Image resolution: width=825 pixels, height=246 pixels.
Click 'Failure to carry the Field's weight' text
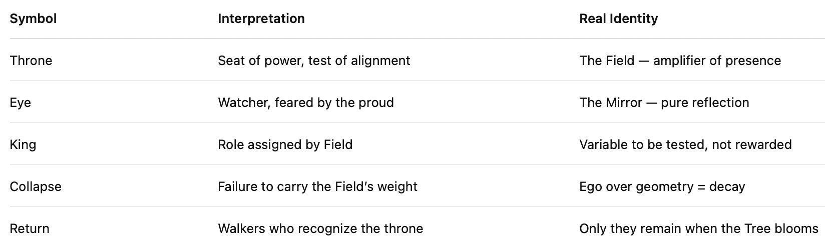point(317,186)
